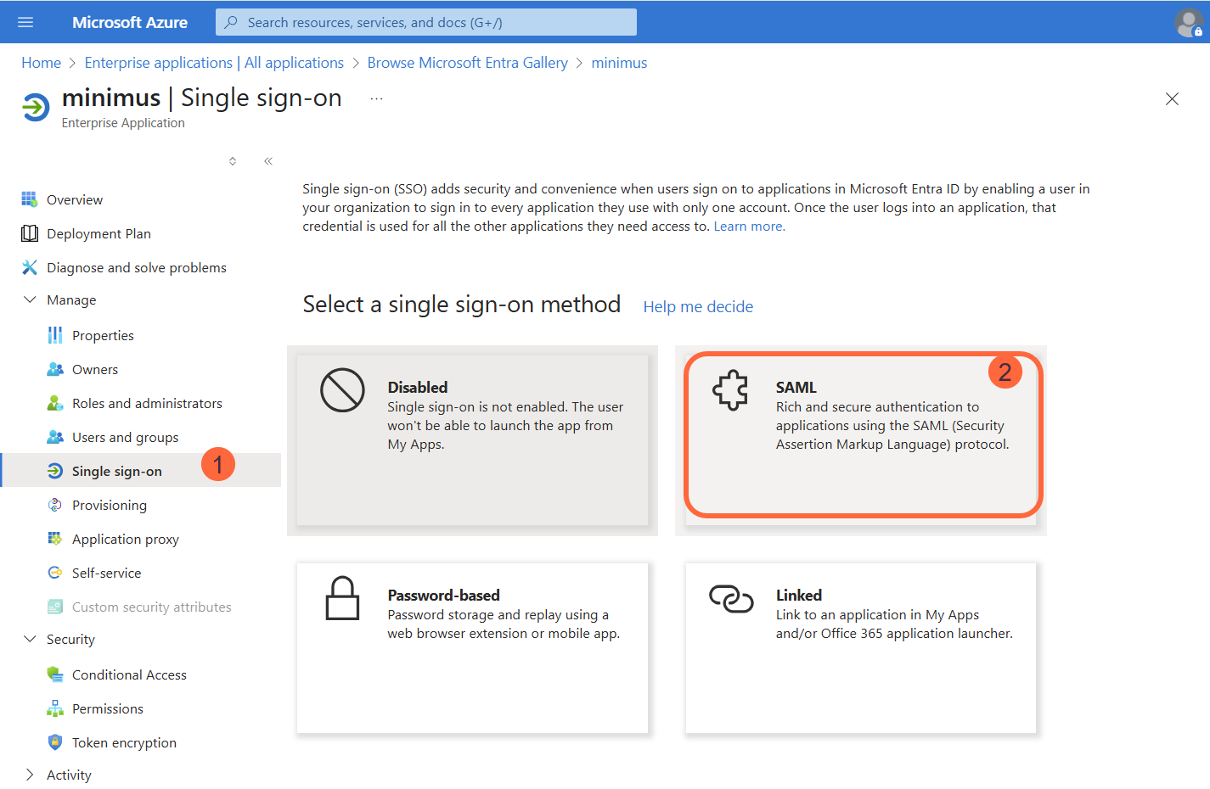
Task: Go to Home breadcrumb
Action: [x=42, y=63]
